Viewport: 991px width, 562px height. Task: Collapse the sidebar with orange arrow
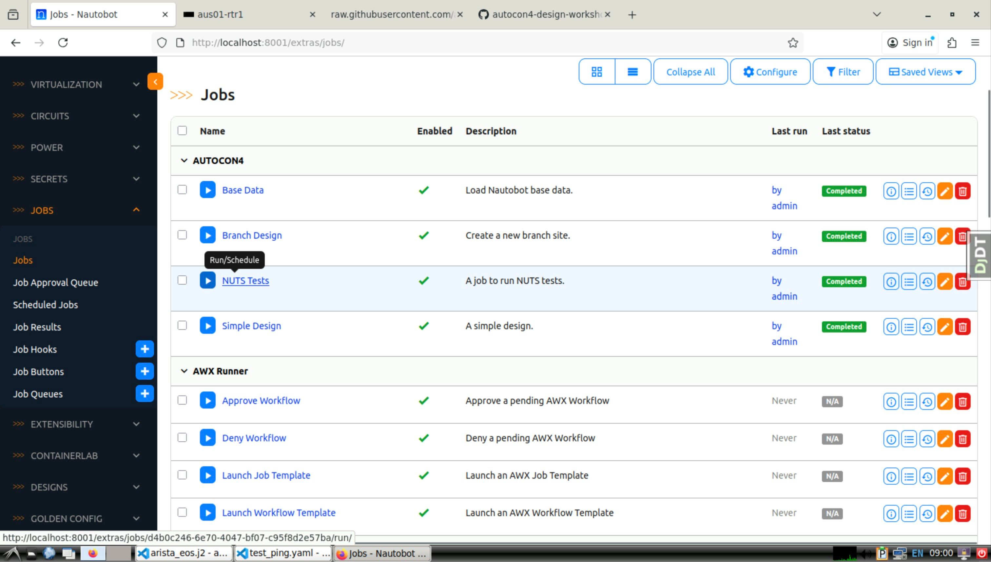[x=155, y=81]
